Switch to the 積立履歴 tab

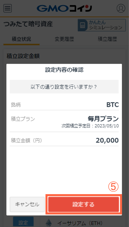click(107, 39)
